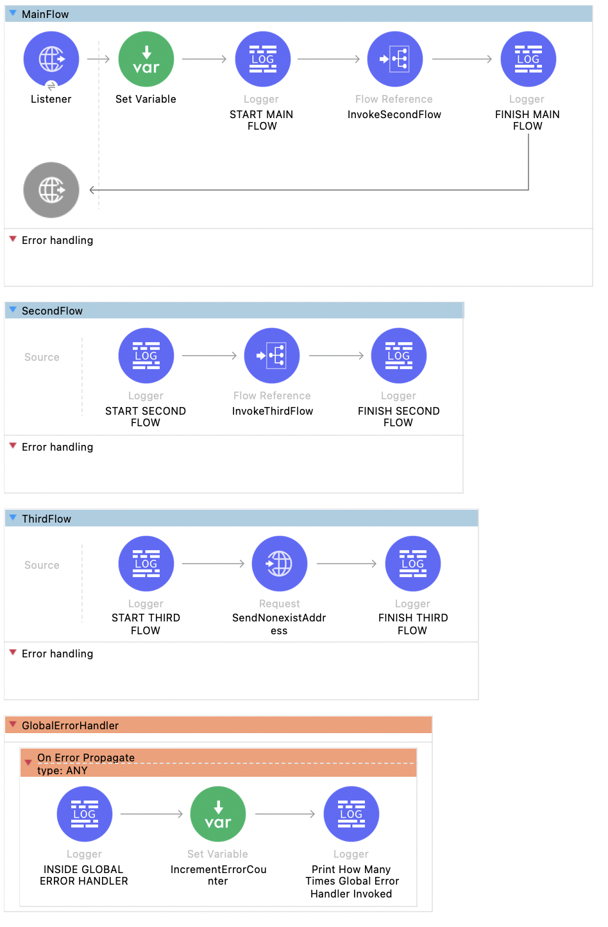This screenshot has width=608, height=927.
Task: Select the InvokeThirdFlow flow reference icon
Action: (272, 356)
